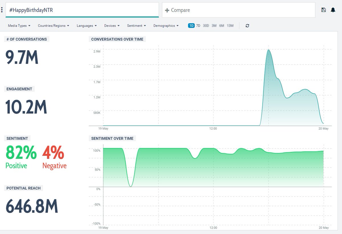Click the #HappyBirthdayNTR search field
Screen dimensions: 342x234
82,10
